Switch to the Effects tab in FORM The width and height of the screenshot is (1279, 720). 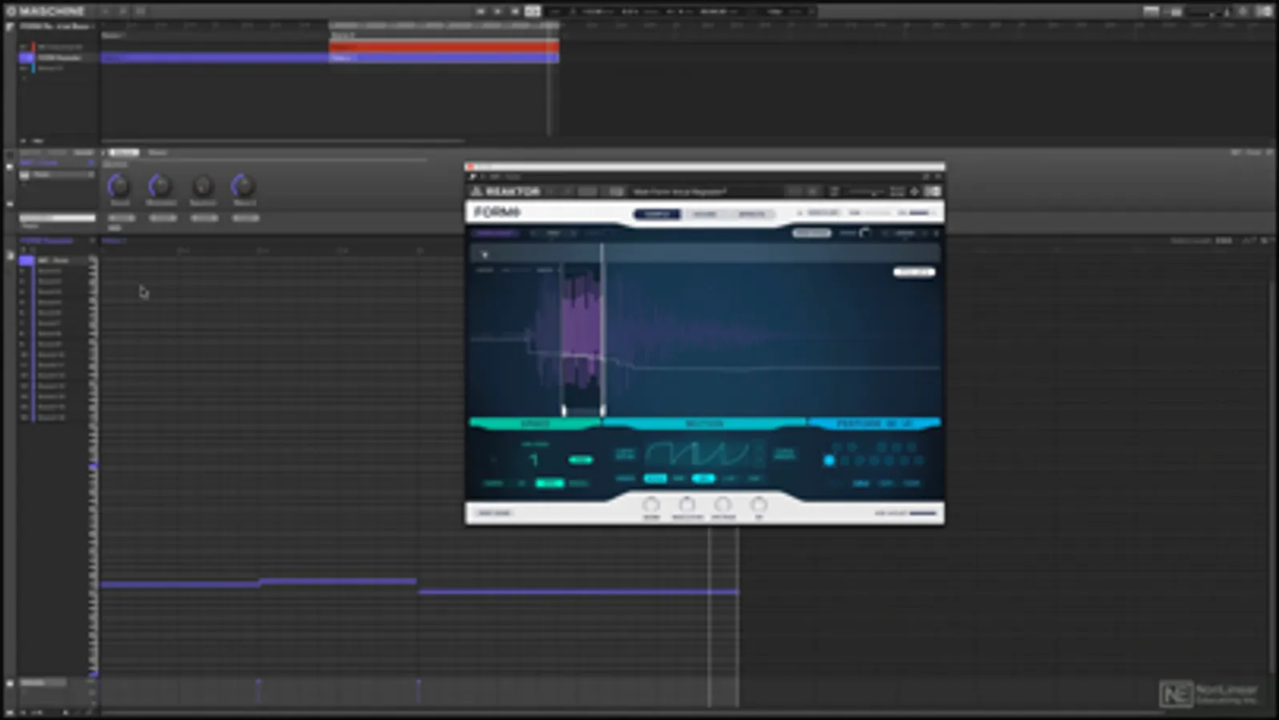tap(751, 214)
